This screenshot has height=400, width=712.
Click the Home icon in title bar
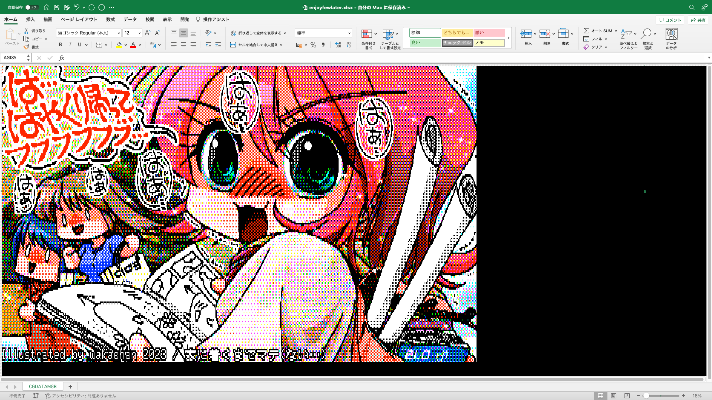tap(46, 7)
